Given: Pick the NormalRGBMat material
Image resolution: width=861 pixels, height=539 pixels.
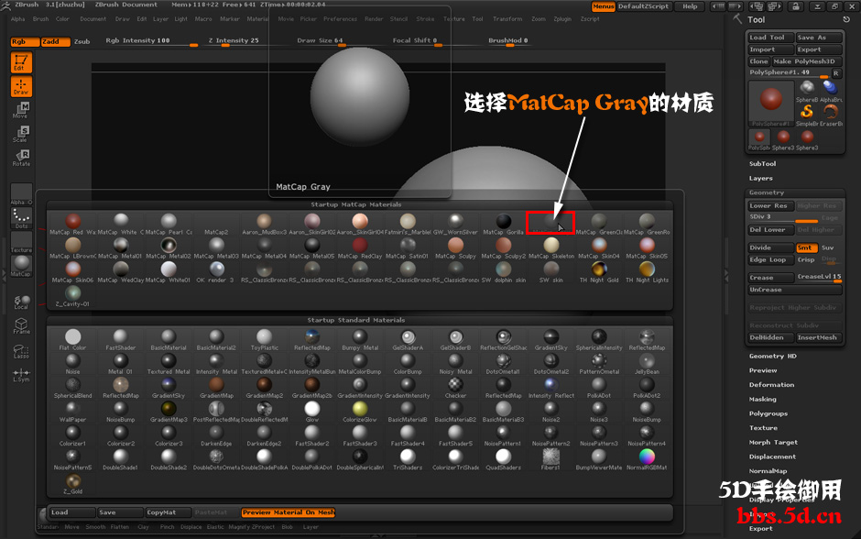Looking at the screenshot, I should coord(647,459).
